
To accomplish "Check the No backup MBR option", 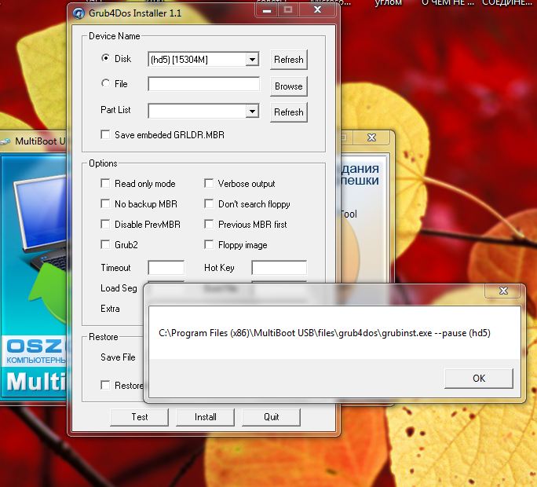I will (x=106, y=204).
